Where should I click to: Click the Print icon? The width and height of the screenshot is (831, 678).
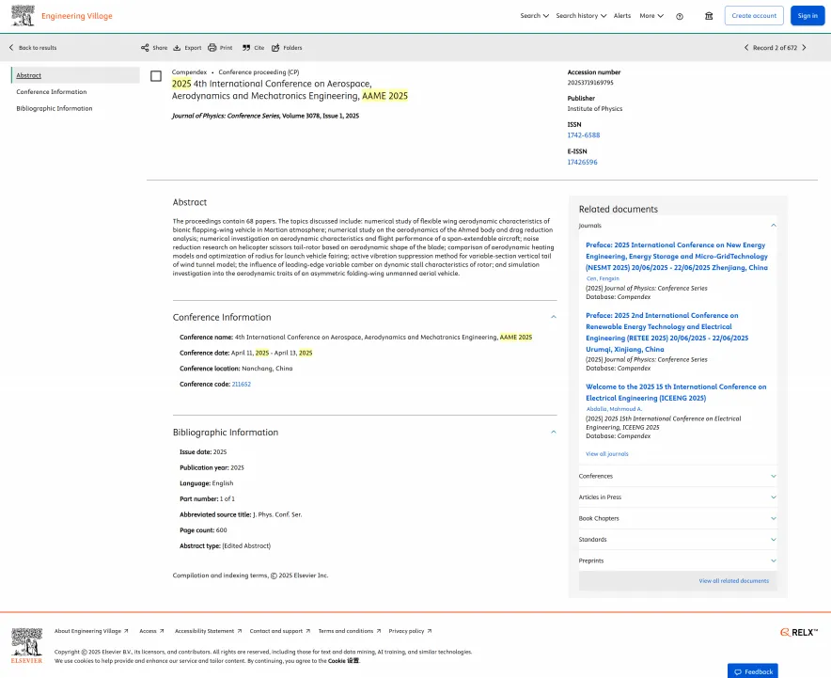[x=212, y=48]
